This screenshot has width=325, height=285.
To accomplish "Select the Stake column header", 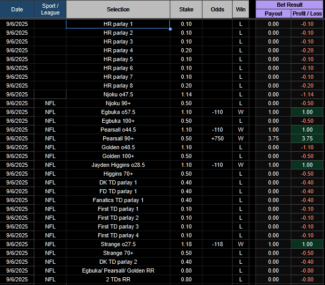I will click(x=186, y=9).
